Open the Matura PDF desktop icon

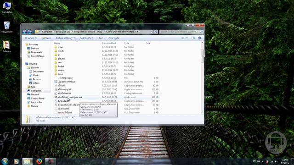7,47
